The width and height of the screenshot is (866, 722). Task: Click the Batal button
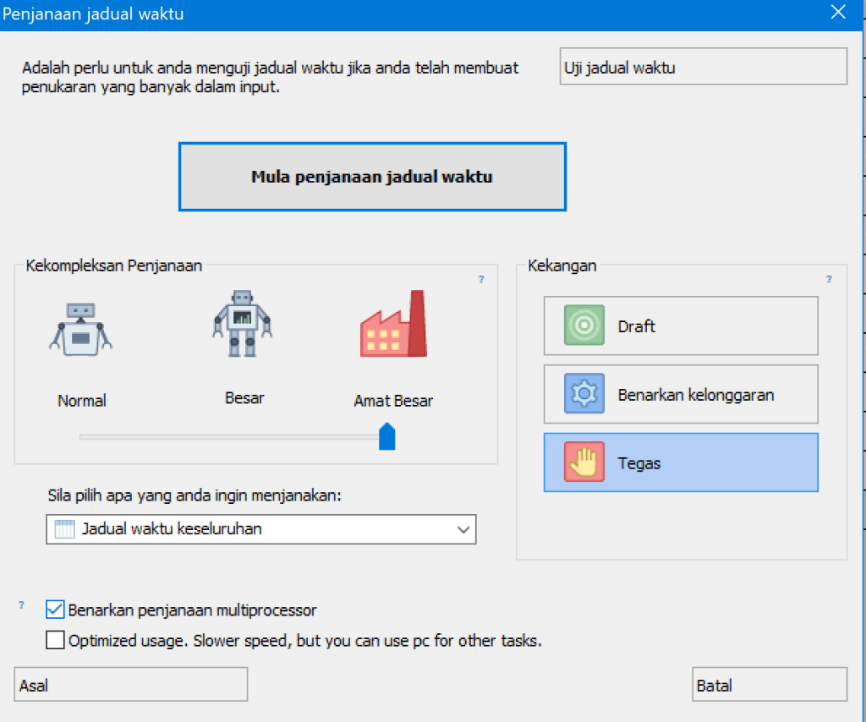click(769, 685)
